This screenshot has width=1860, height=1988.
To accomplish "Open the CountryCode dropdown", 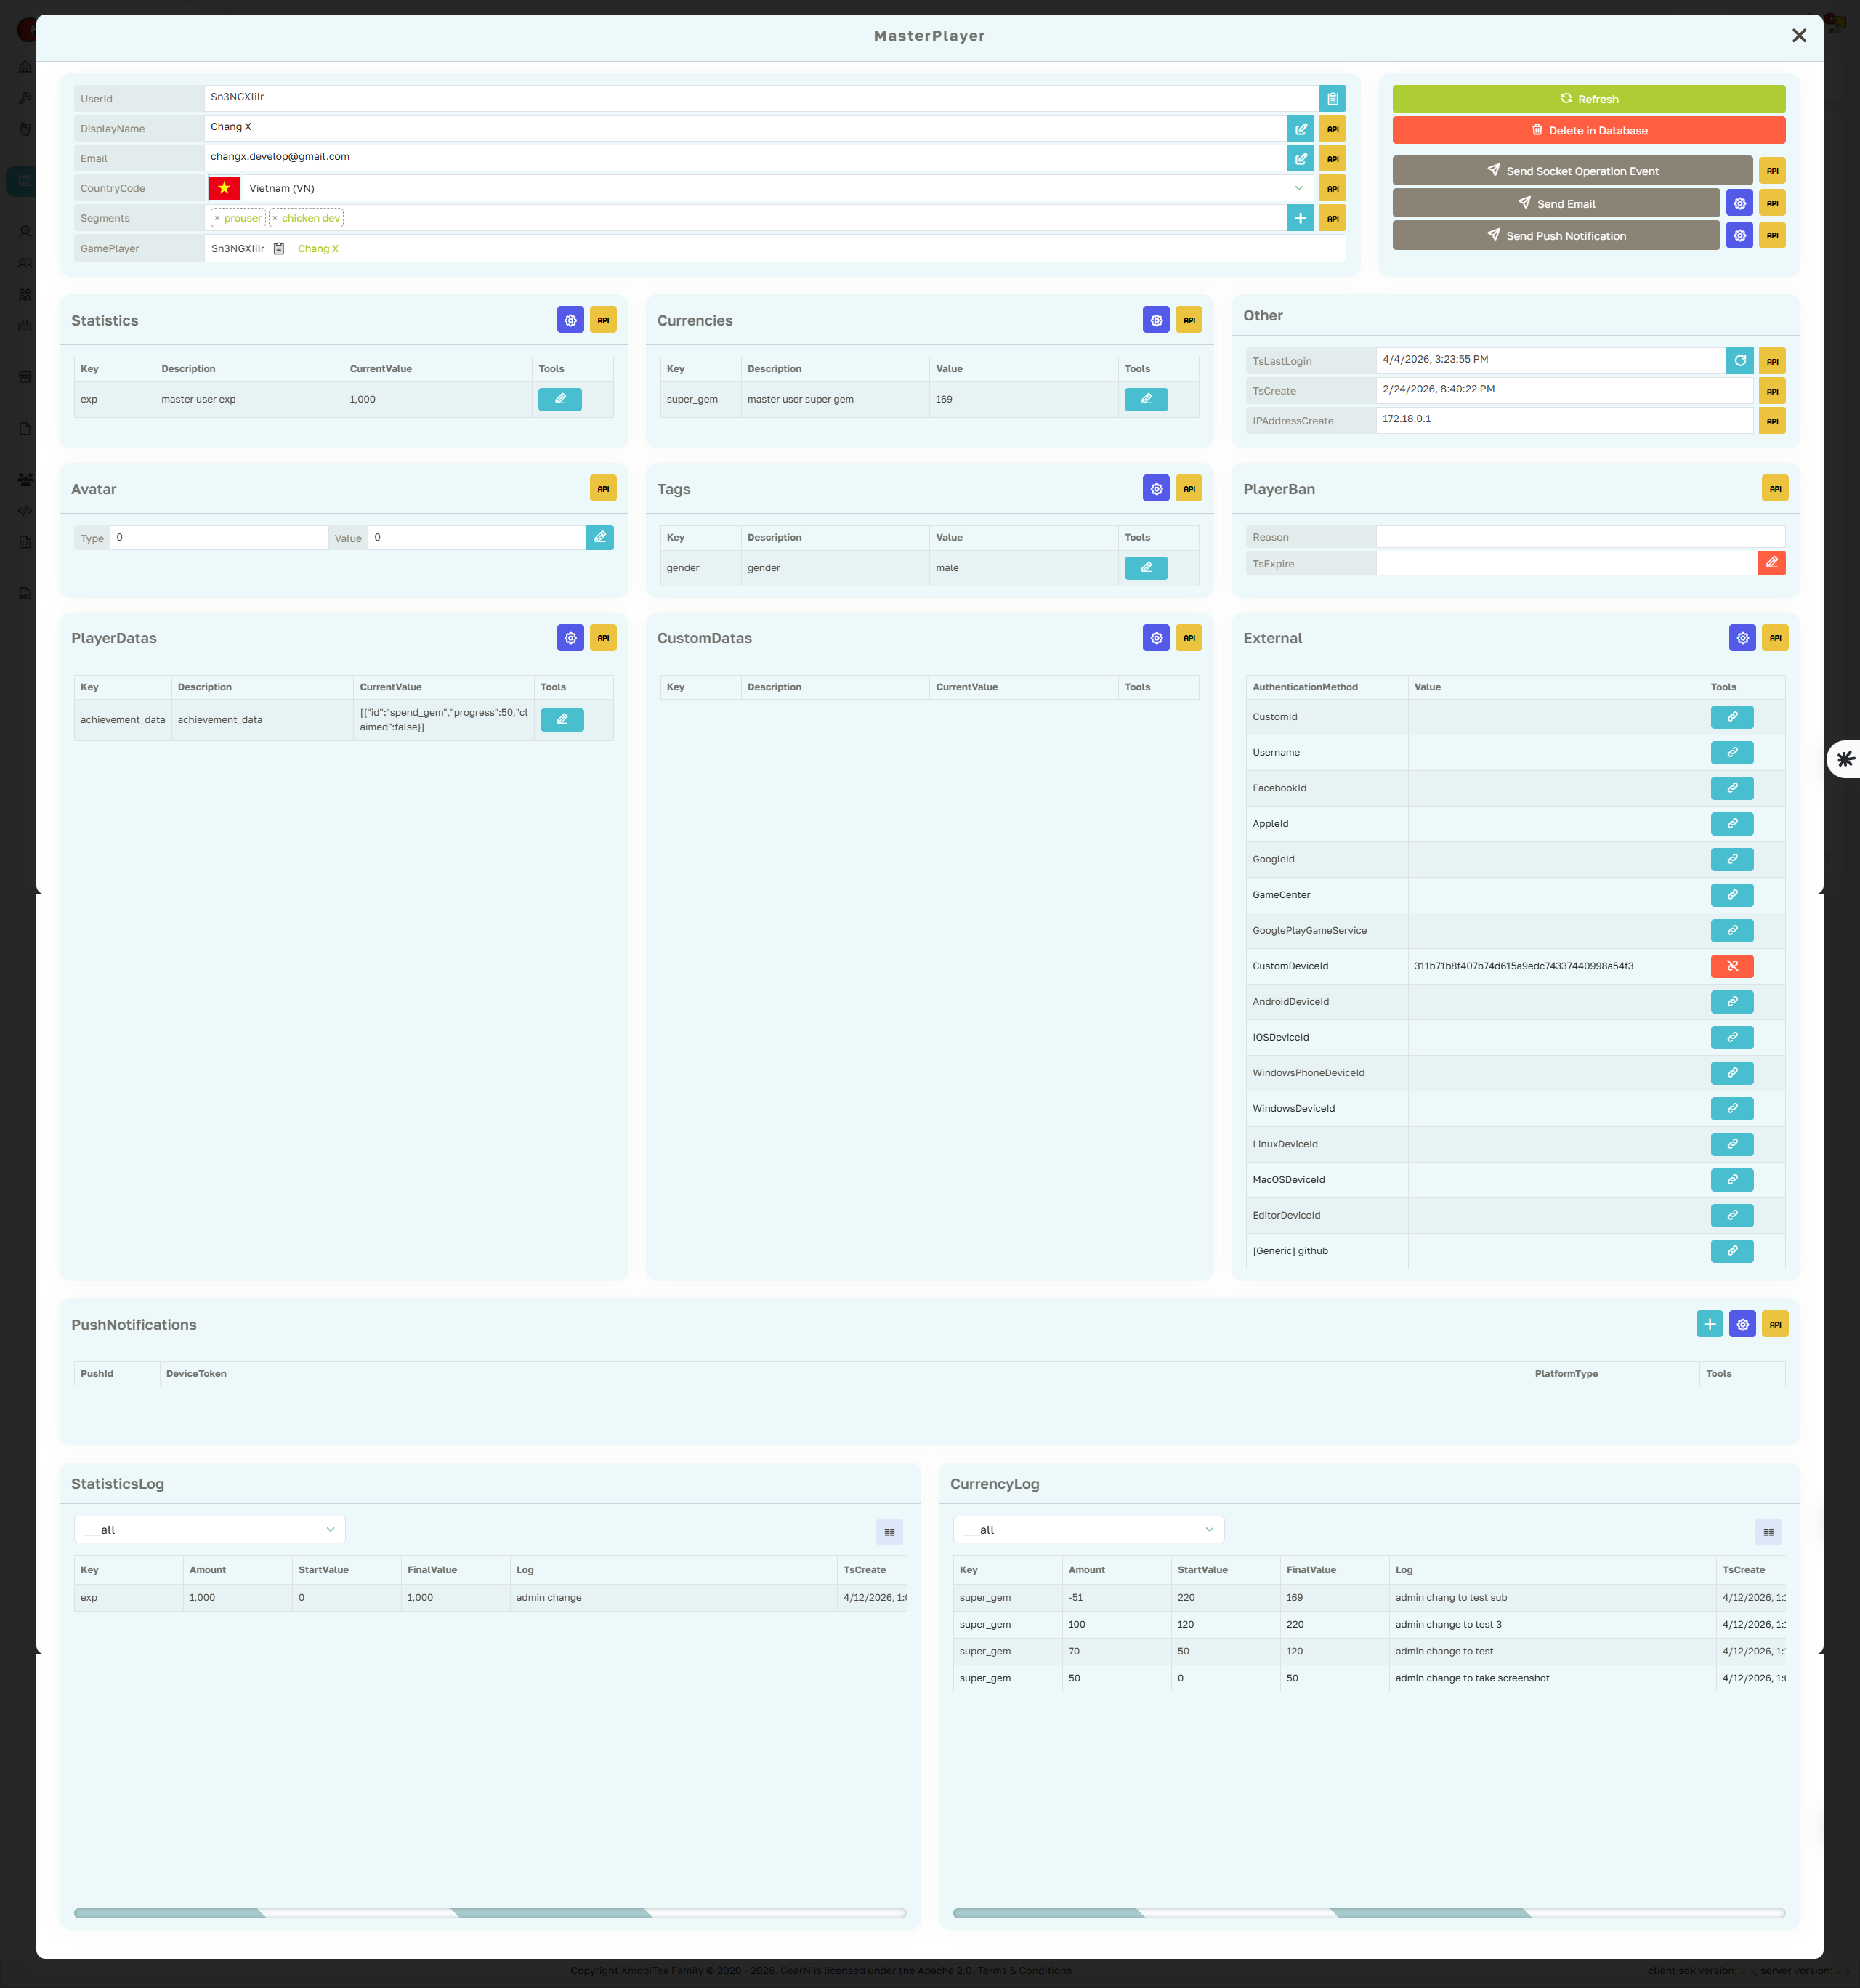I will coord(1298,188).
